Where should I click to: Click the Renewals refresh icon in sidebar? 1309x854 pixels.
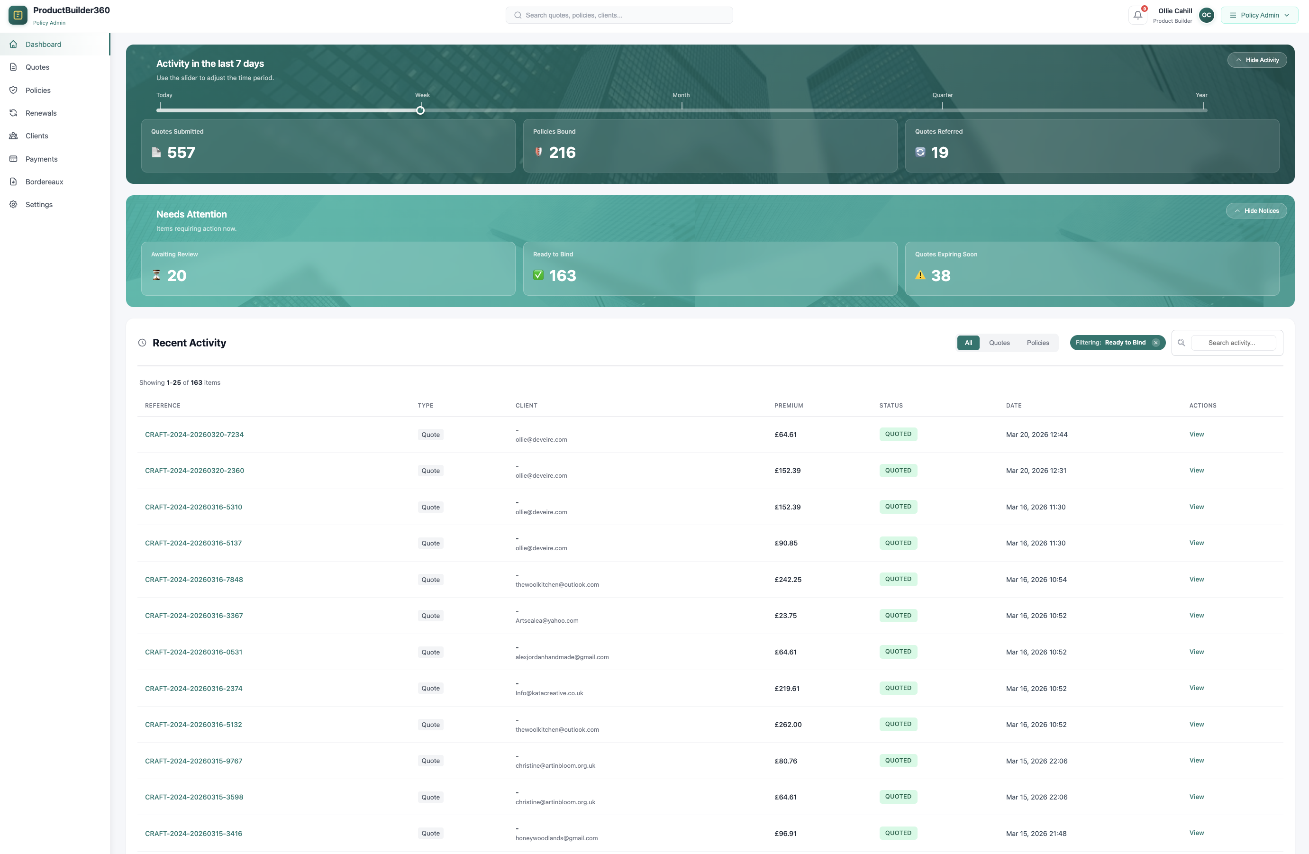pos(13,113)
